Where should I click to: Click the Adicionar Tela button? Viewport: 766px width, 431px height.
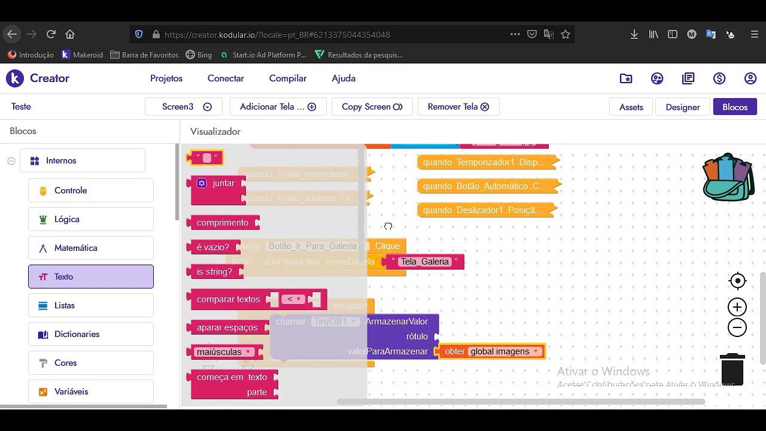pyautogui.click(x=278, y=107)
